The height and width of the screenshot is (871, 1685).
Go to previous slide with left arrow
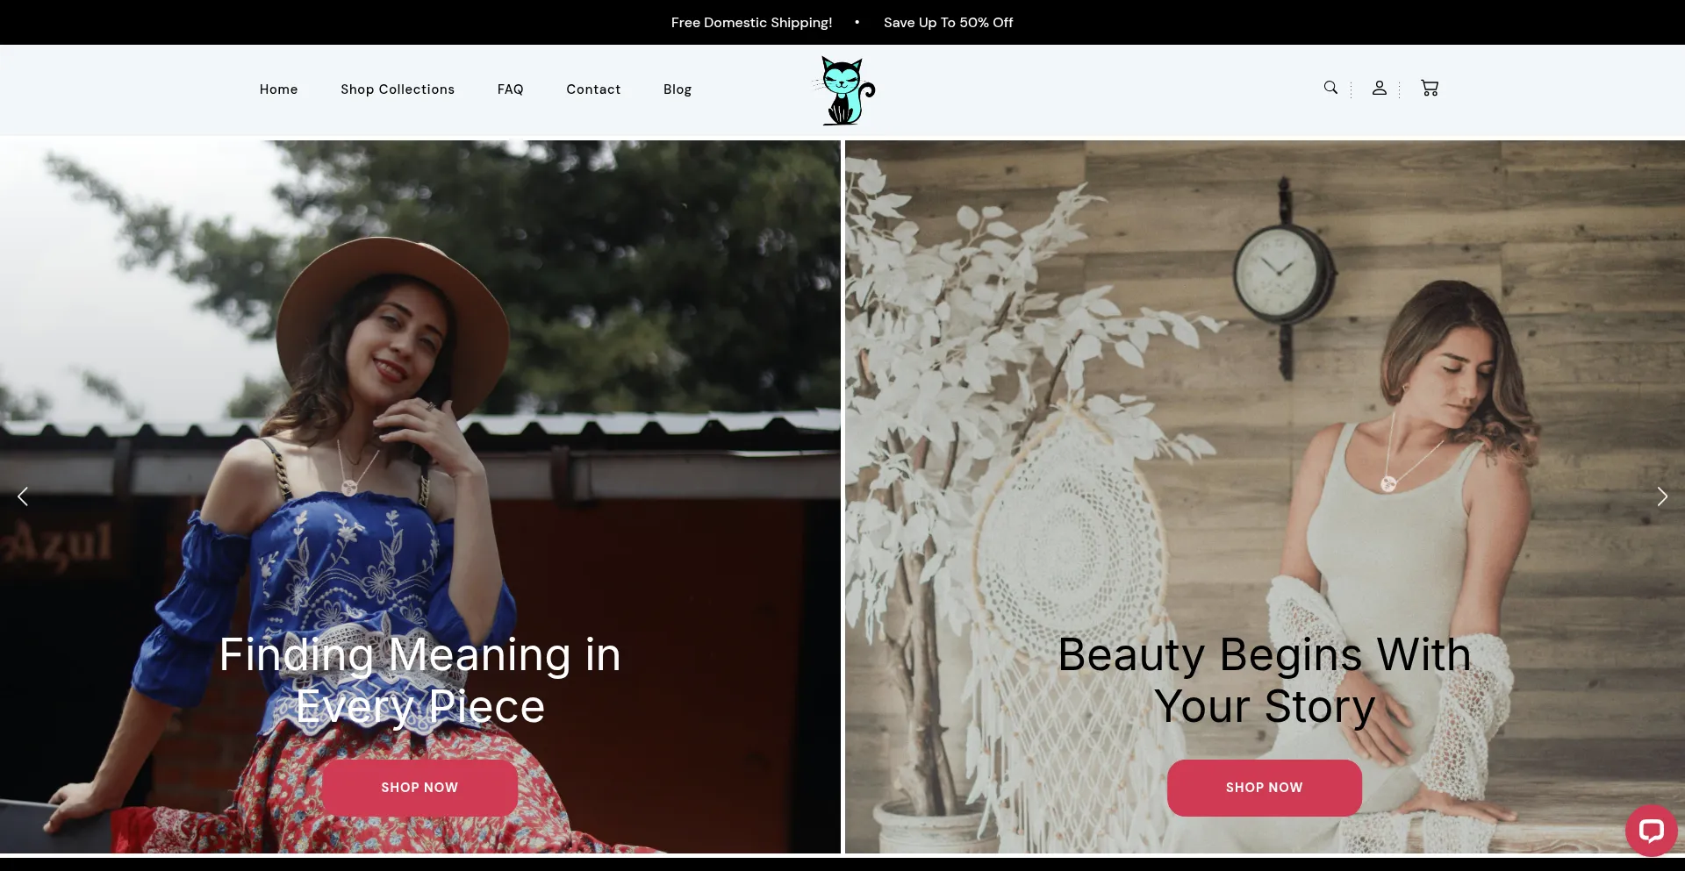pos(23,496)
